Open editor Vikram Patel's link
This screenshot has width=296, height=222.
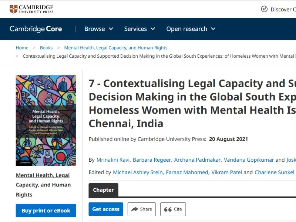point(226,172)
